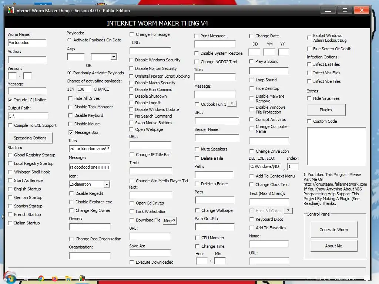This screenshot has width=379, height=284.
Task: Check Exploit Windows Admin Lockout Bug
Action: click(x=309, y=38)
